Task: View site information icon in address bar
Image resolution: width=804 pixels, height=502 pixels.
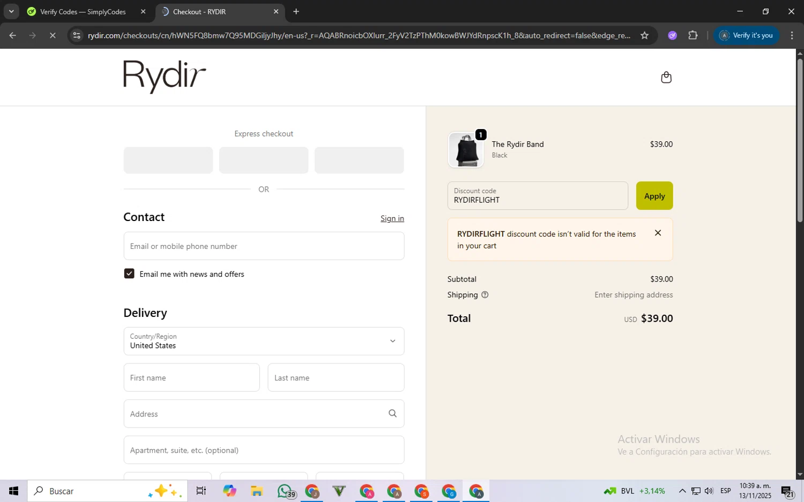Action: (x=77, y=35)
